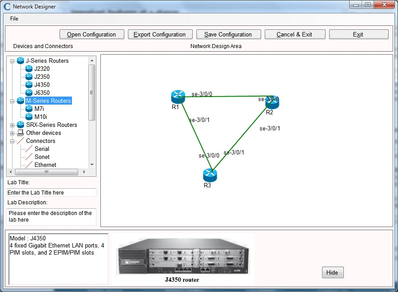The width and height of the screenshot is (398, 292).
Task: Expand the SRX-Series Routers node
Action: click(12, 125)
